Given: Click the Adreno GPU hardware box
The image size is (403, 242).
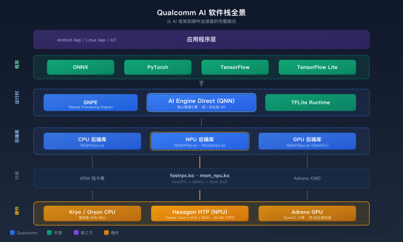Looking at the screenshot, I should (307, 214).
